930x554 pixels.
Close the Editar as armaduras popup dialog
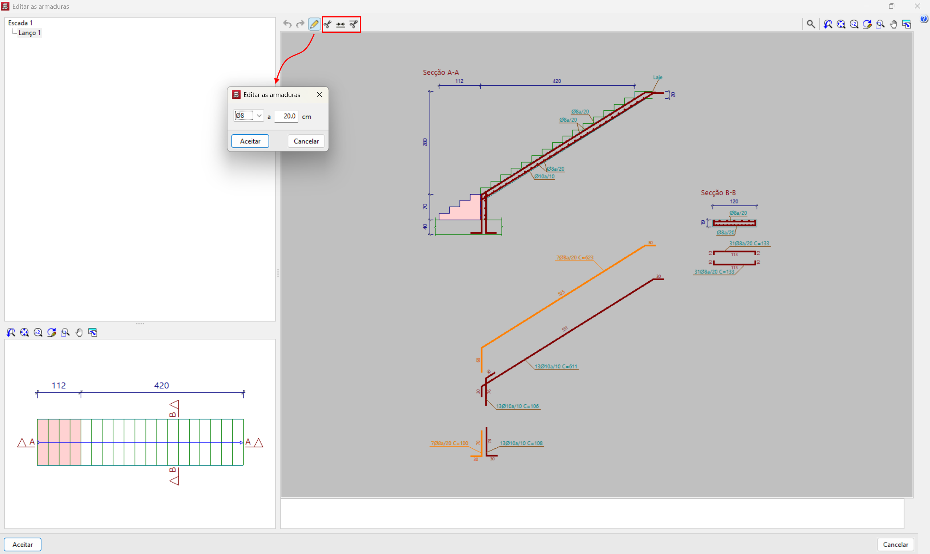tap(319, 94)
